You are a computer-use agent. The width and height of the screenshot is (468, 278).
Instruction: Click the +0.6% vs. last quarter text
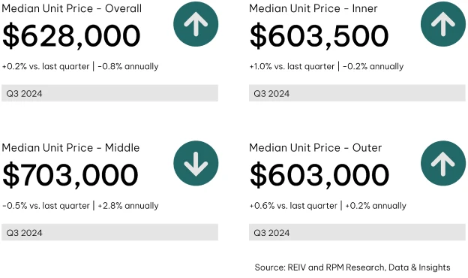click(x=293, y=206)
